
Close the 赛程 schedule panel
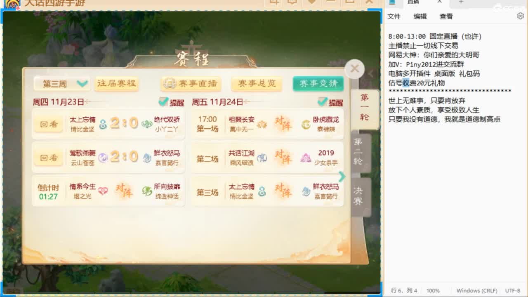point(354,69)
